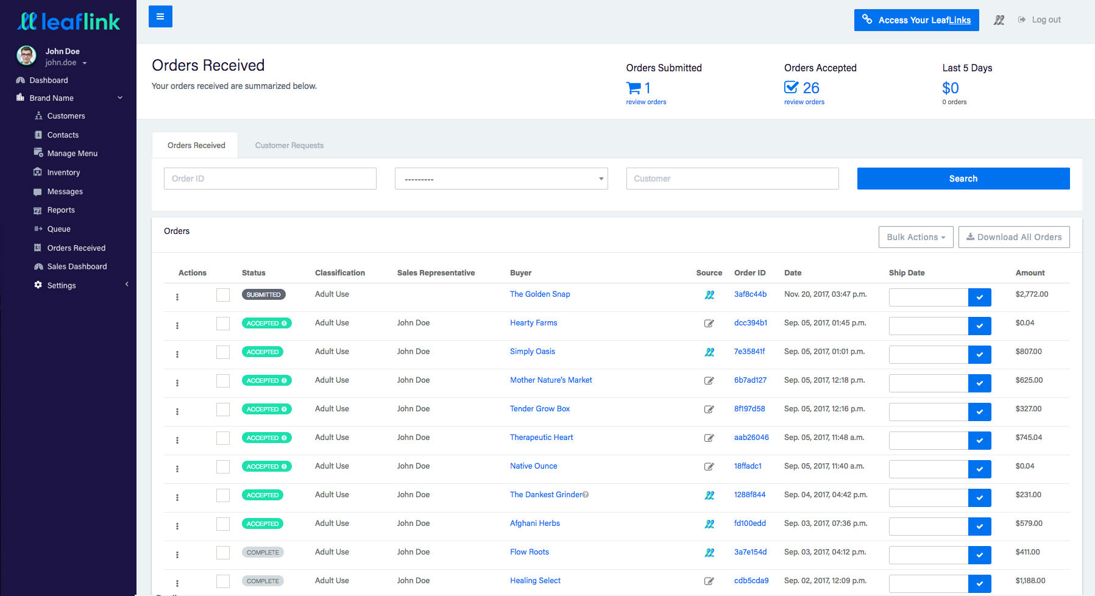Click the Order ID input field
1095x596 pixels.
270,179
